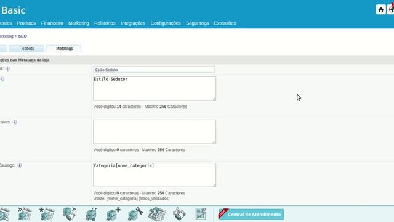Open the charts report shortcut icon

pyautogui.click(x=201, y=214)
